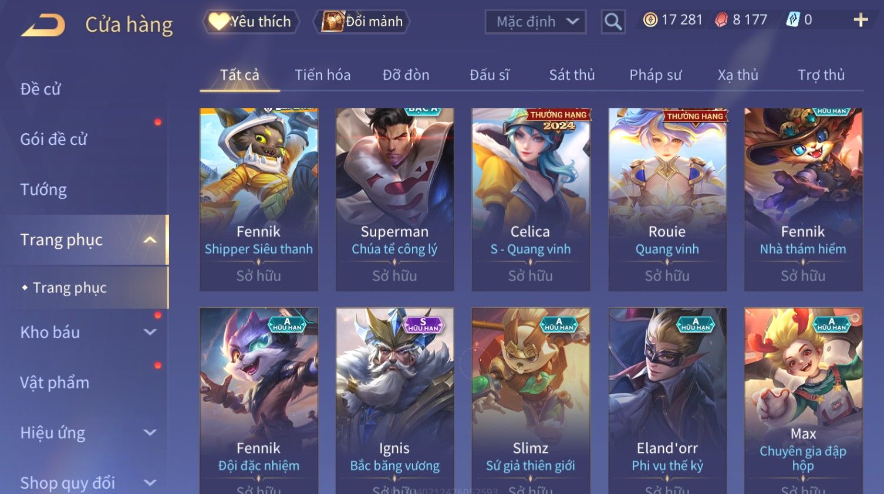Select the Celica S - Quang vinh skin card

[531, 199]
